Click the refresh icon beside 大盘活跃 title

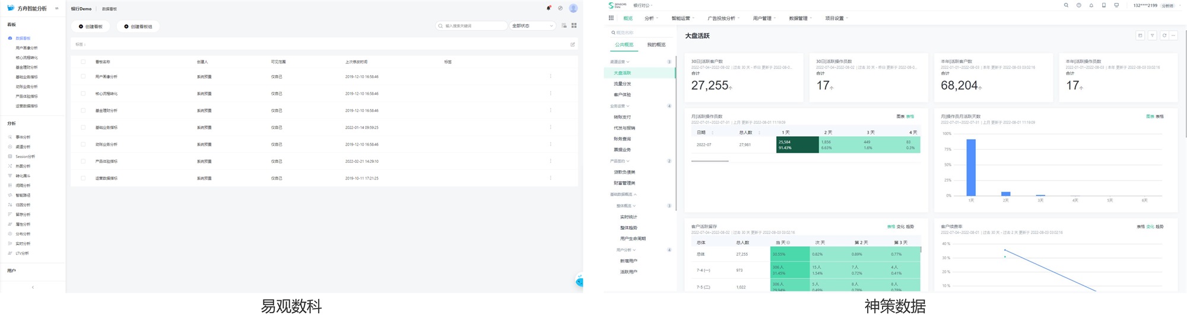pyautogui.click(x=1164, y=36)
